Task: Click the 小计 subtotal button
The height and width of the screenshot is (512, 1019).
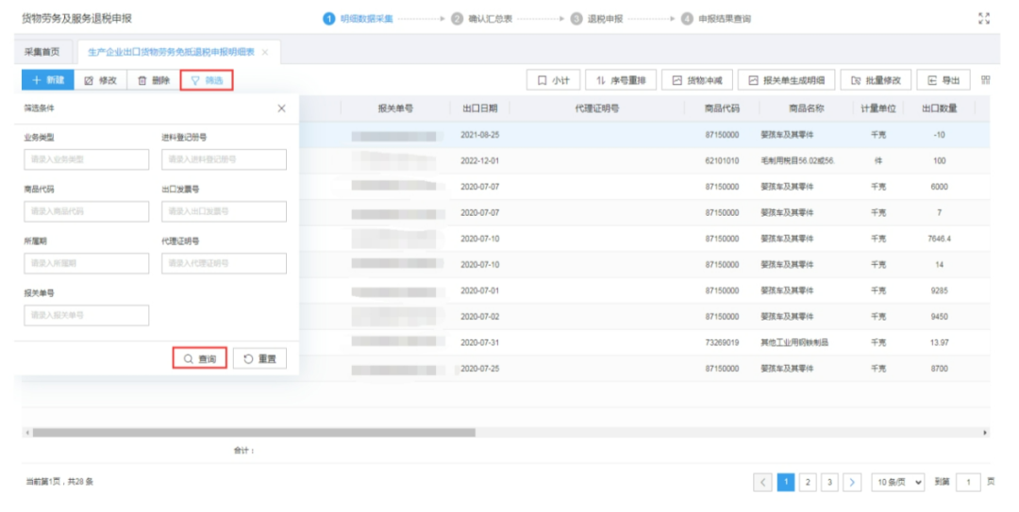Action: 553,81
